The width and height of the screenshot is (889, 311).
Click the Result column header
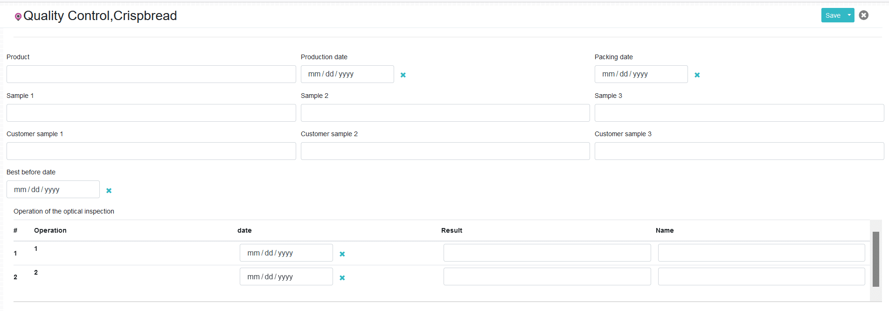point(451,230)
